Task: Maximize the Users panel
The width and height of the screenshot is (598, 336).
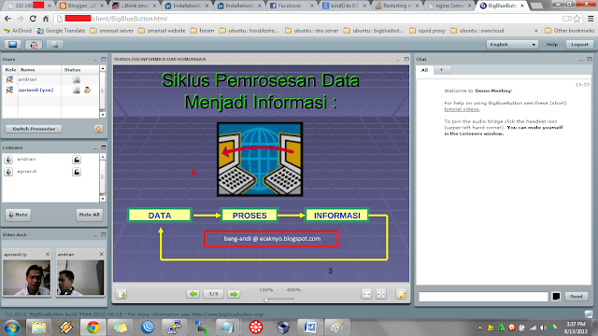Action: 104,59
